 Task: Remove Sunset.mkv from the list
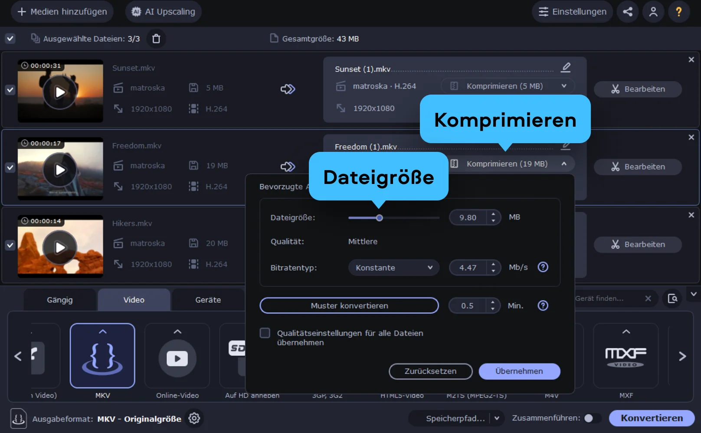tap(691, 59)
